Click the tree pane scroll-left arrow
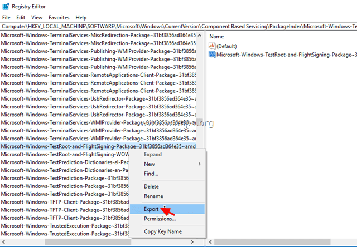Image resolution: width=357 pixels, height=247 pixels. (x=3, y=242)
